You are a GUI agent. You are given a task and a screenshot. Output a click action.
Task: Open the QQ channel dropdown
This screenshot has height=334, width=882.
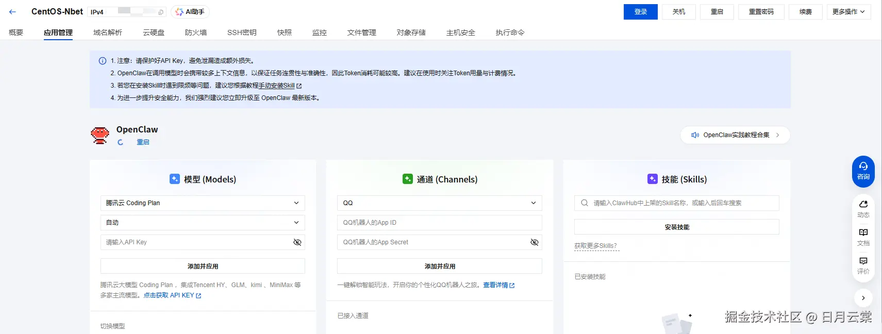coord(440,203)
